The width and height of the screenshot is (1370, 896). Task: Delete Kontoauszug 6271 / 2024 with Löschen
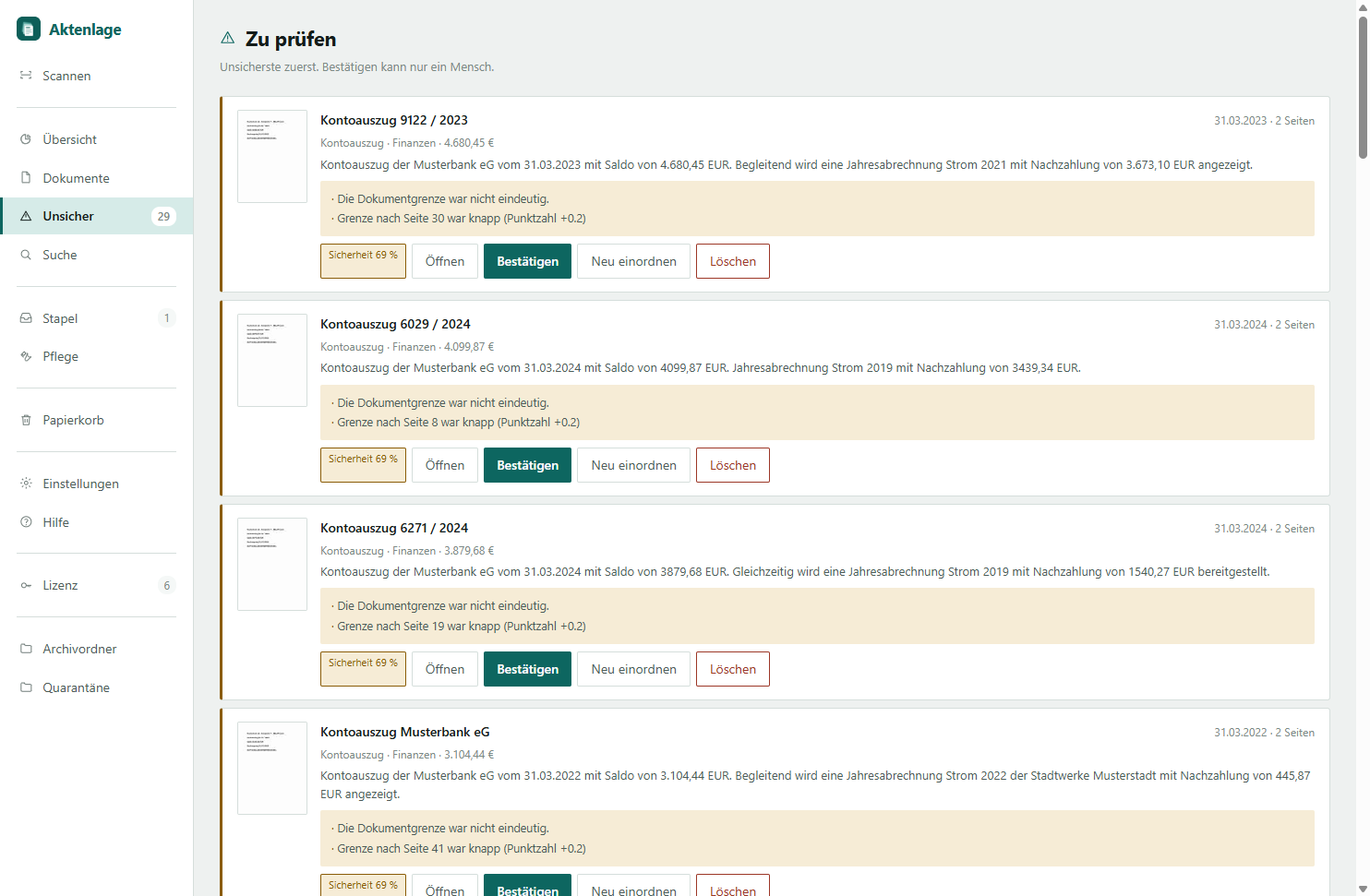pos(733,669)
